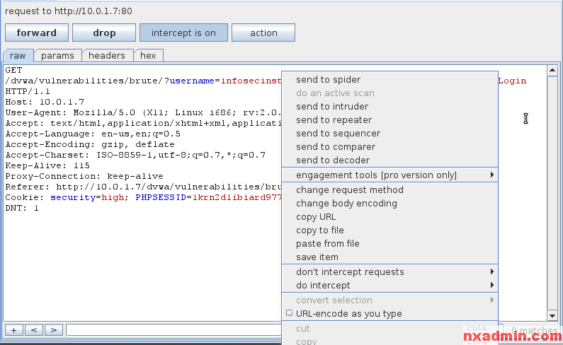Open the hex tab
The image size is (563, 345).
click(x=148, y=56)
